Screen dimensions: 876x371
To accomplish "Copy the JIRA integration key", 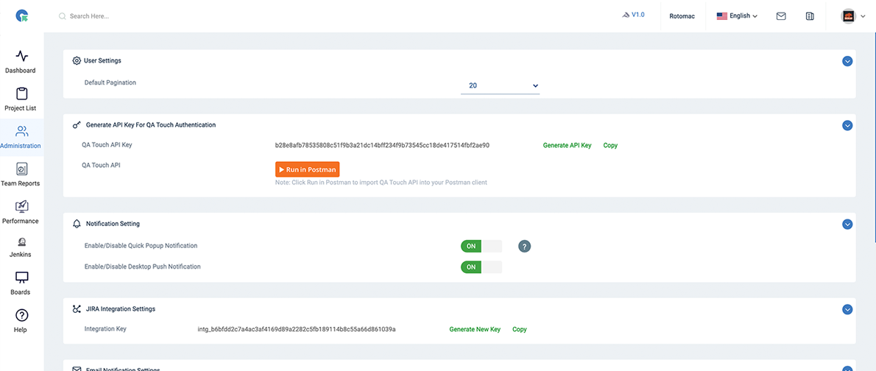I will 520,330.
